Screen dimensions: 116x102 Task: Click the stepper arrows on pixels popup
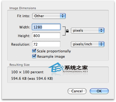pos(101,31)
